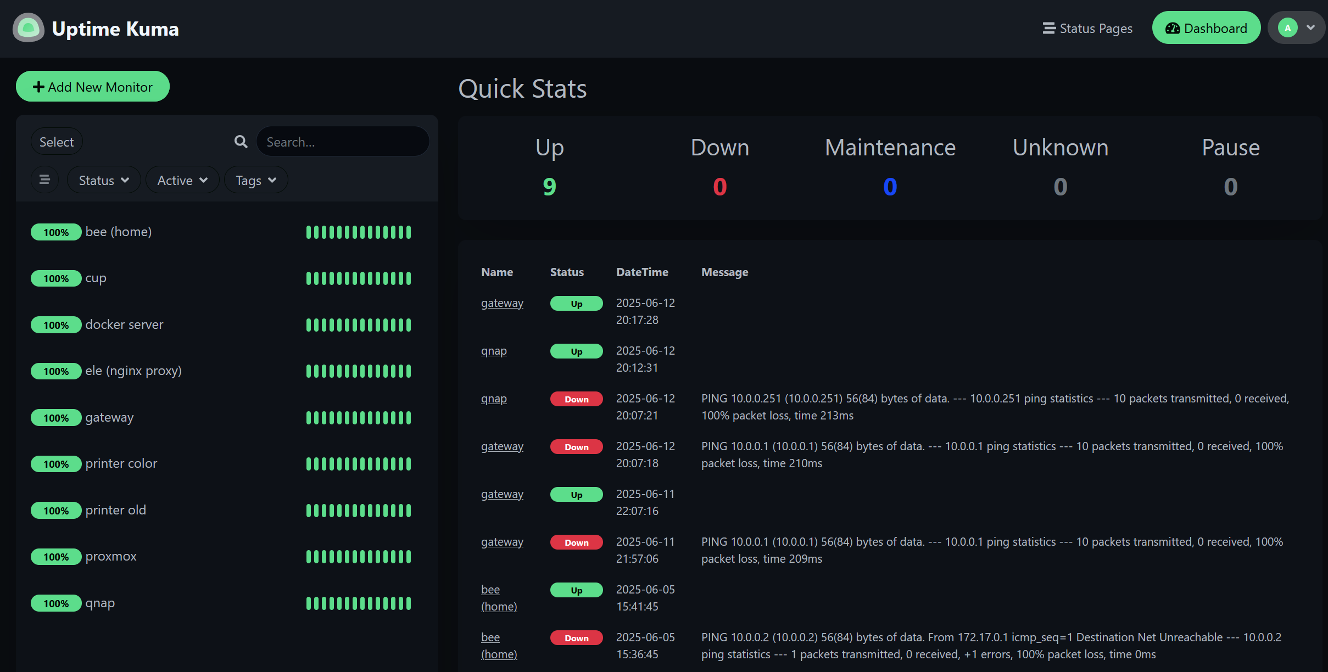Switch to the Status Pages section
1328x672 pixels.
coord(1096,28)
